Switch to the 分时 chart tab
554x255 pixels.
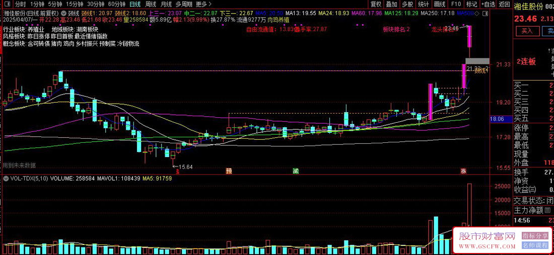pyautogui.click(x=21, y=4)
